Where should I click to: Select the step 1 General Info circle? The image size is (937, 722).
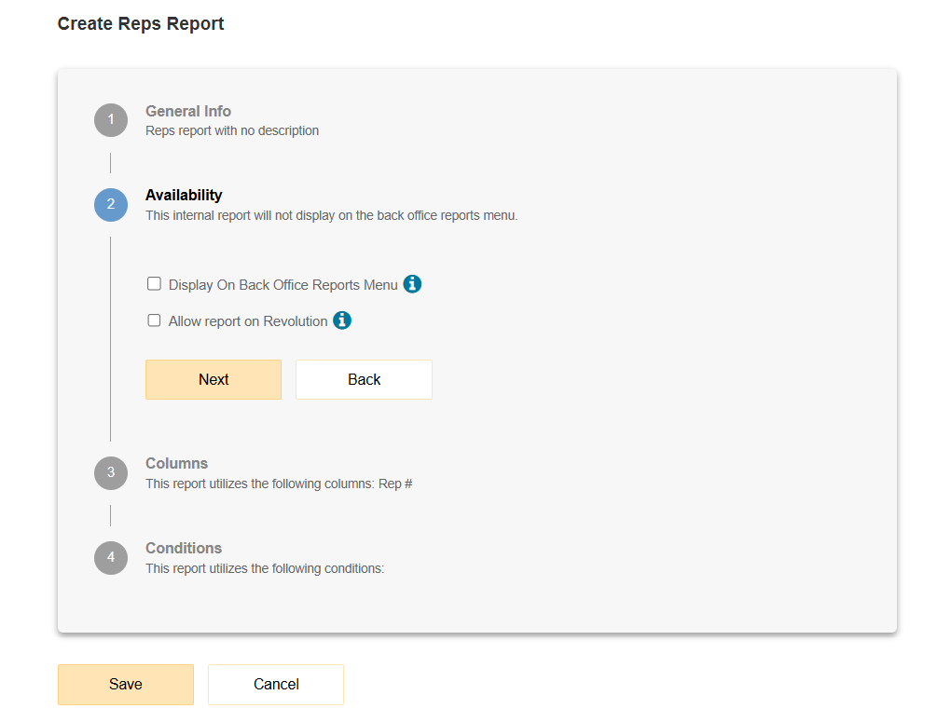pos(110,119)
